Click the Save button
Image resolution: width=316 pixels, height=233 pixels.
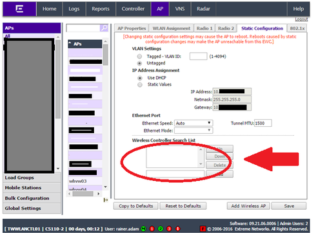[289, 206]
